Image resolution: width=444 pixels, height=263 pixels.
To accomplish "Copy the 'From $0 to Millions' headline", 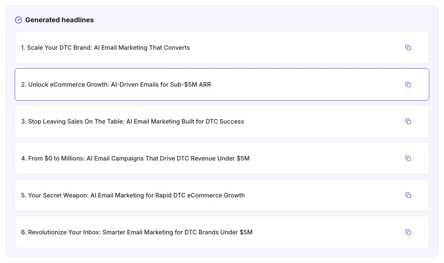I will pyautogui.click(x=408, y=158).
